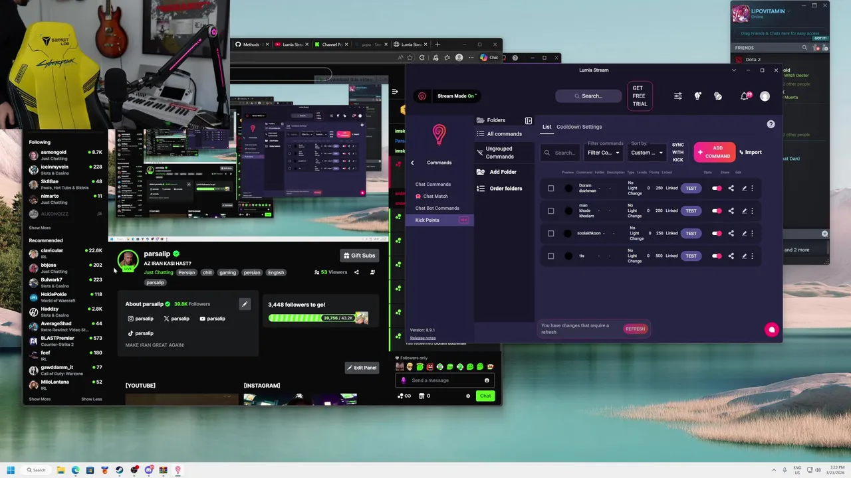Select the tts command checkbox
851x478 pixels.
(x=550, y=256)
